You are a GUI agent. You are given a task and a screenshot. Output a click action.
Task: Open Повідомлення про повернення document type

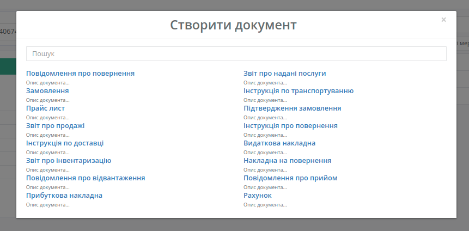click(x=80, y=74)
